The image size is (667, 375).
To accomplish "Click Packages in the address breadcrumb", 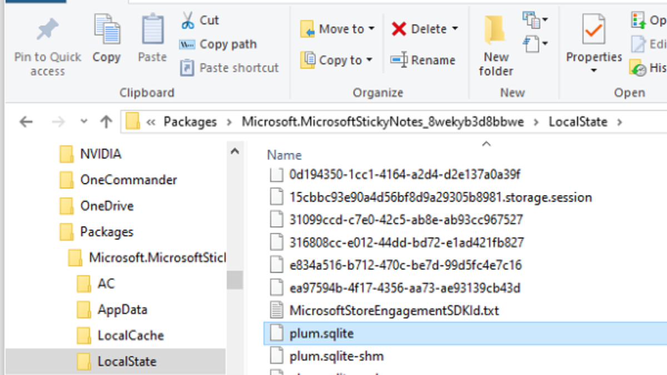I will pyautogui.click(x=190, y=122).
